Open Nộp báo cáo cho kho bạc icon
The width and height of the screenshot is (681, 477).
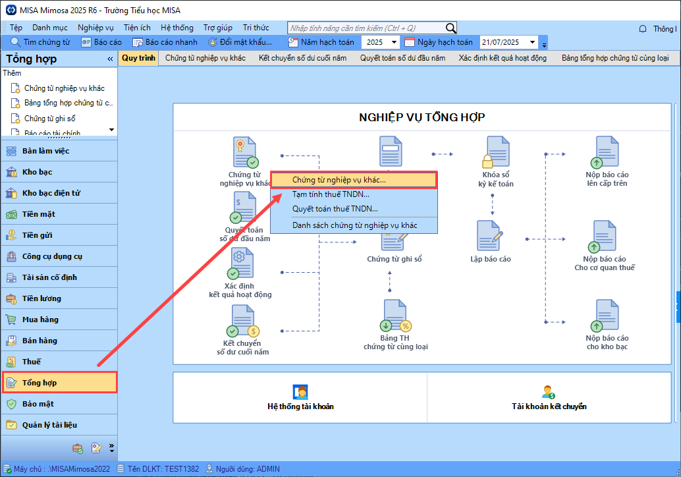point(605,316)
